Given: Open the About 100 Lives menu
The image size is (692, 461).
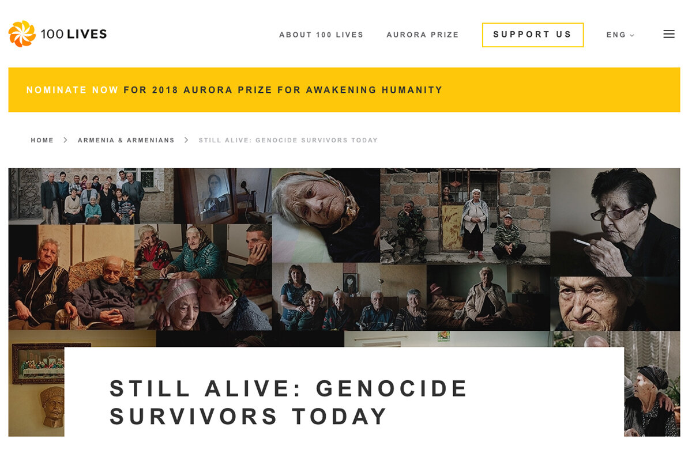Looking at the screenshot, I should [x=321, y=35].
